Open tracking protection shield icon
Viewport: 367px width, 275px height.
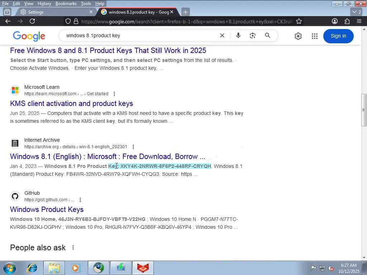pos(68,21)
